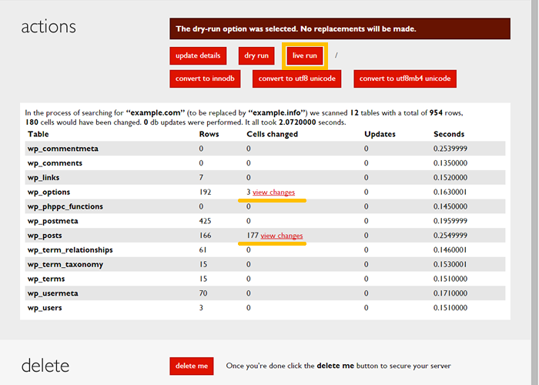Select convert to utf8mb4 unicode
This screenshot has height=385, width=539.
[407, 79]
